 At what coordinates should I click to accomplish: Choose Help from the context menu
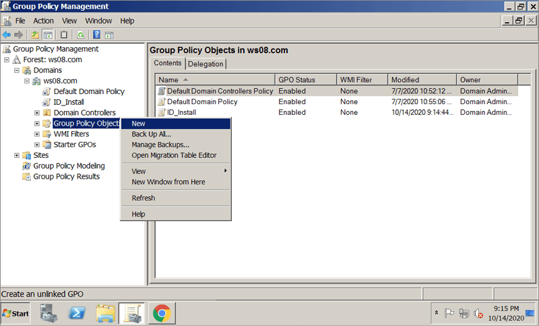[176, 214]
